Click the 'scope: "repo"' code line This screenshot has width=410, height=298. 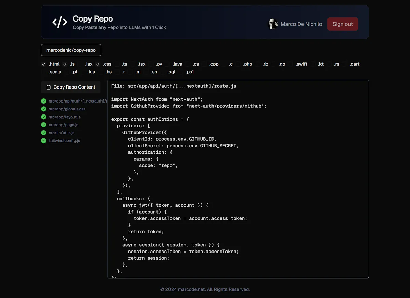(x=159, y=165)
